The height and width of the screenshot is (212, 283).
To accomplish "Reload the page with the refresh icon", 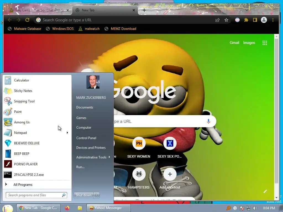I will pos(27,20).
